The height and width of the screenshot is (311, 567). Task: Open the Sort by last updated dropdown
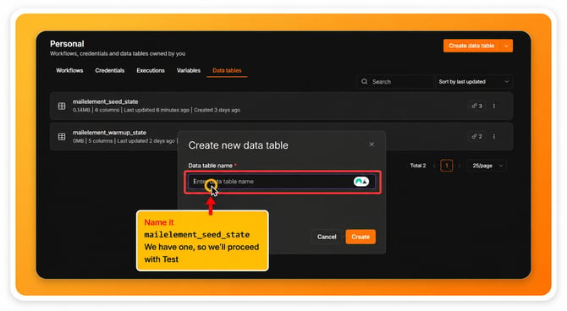tap(473, 82)
